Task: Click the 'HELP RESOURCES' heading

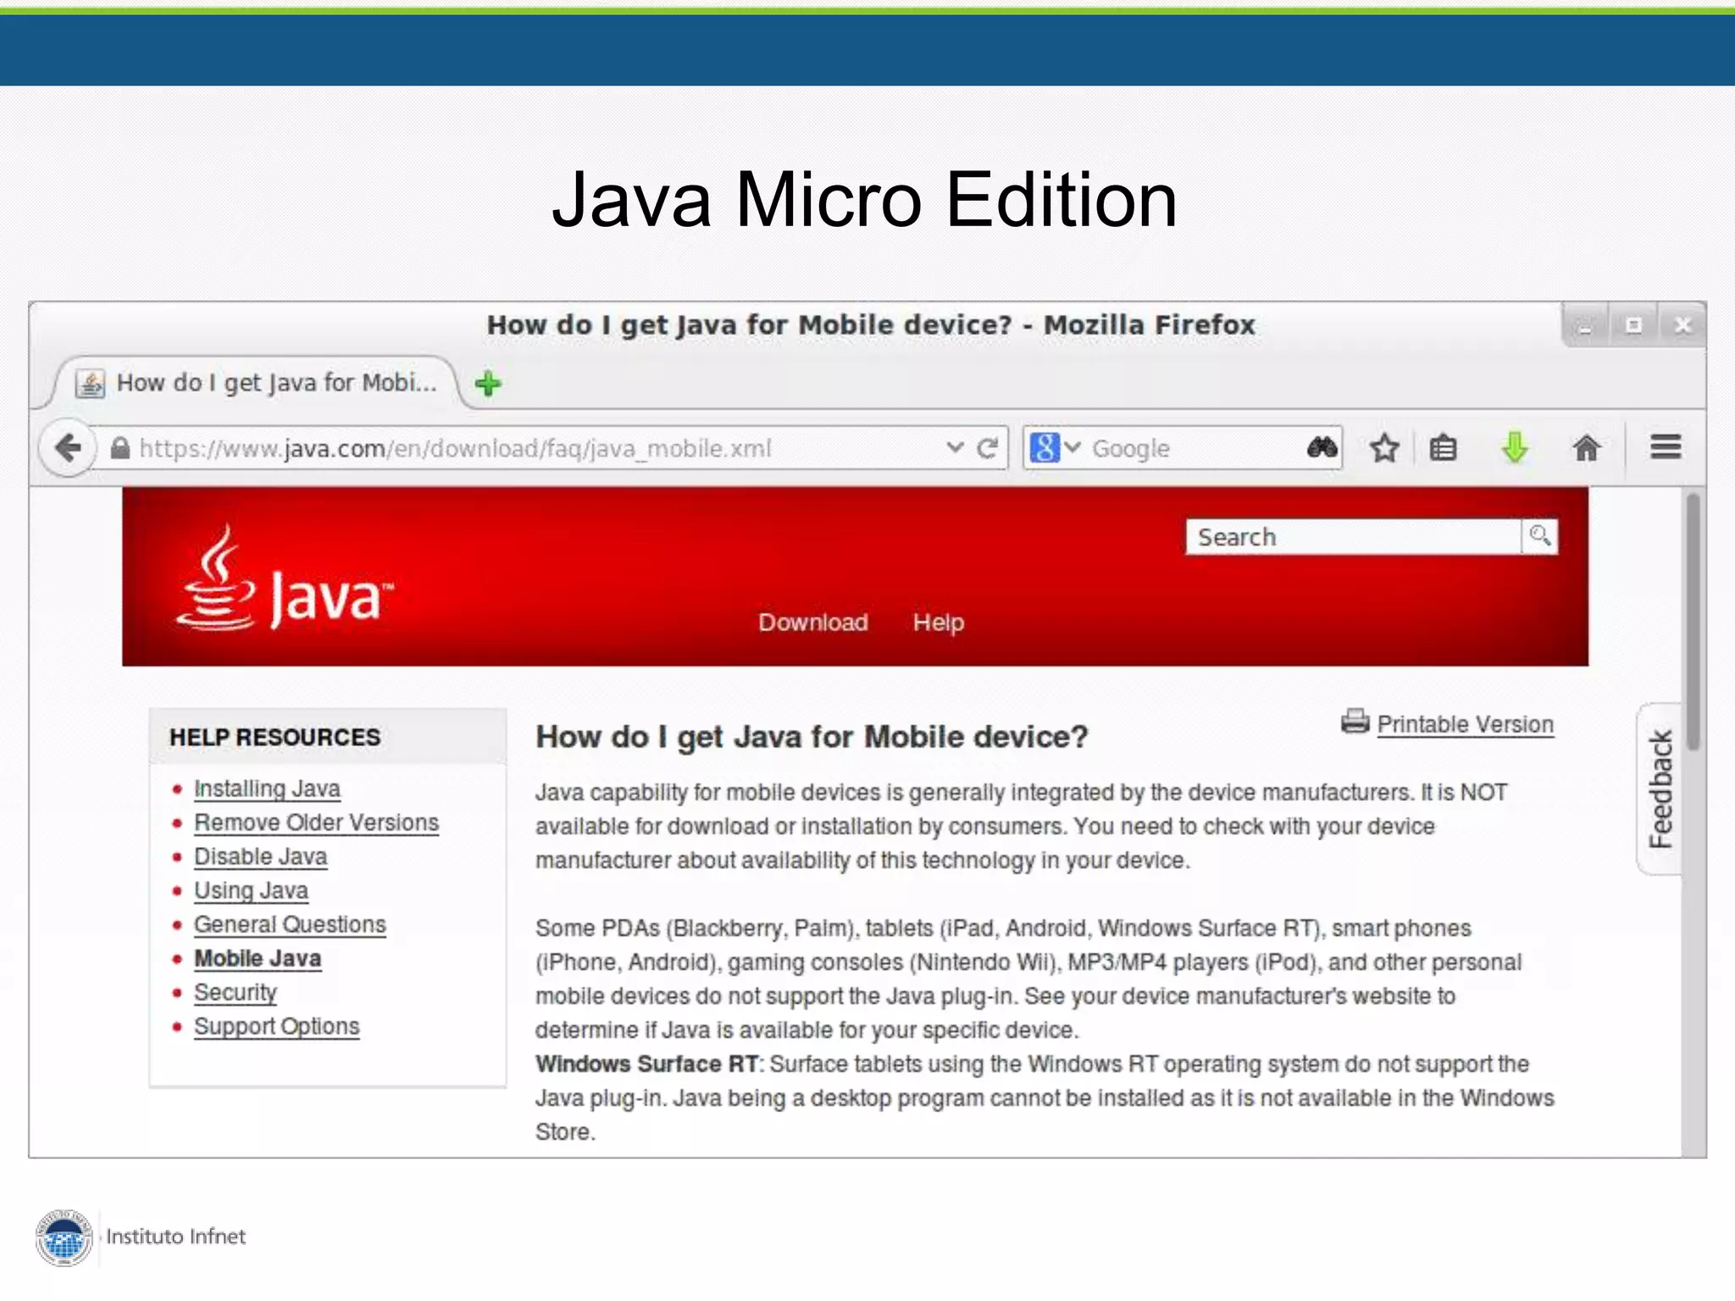Action: 274,737
